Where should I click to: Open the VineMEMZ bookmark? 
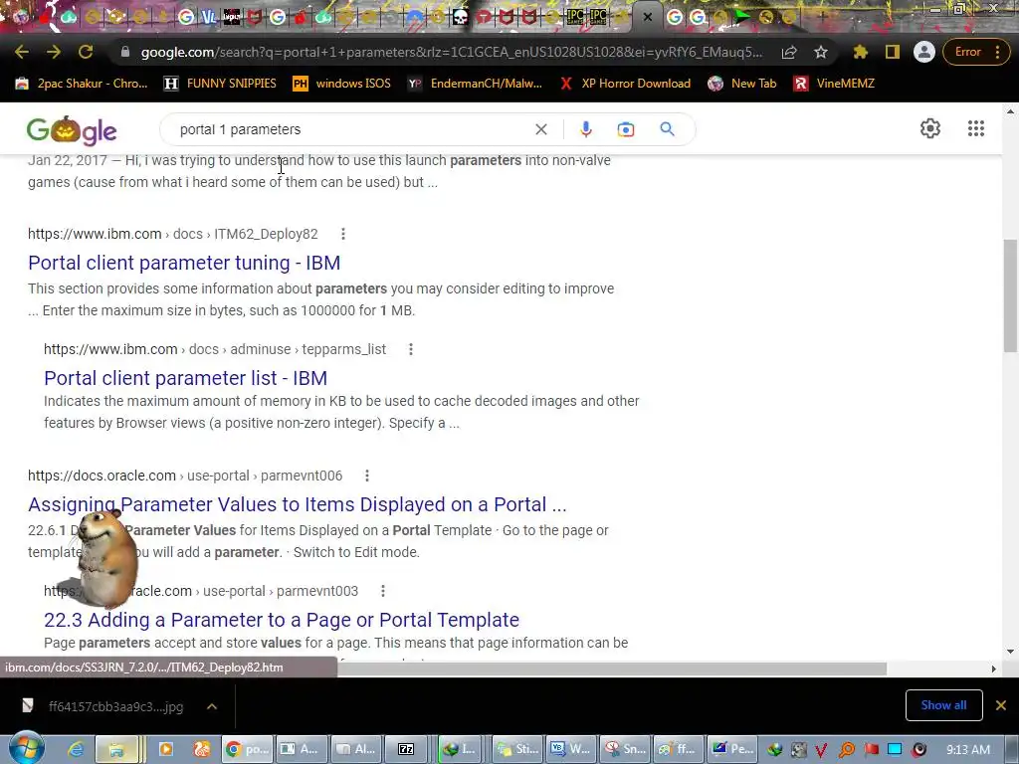click(834, 84)
